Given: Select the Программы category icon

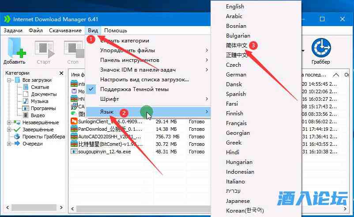Looking at the screenshot, I should click(26, 108).
